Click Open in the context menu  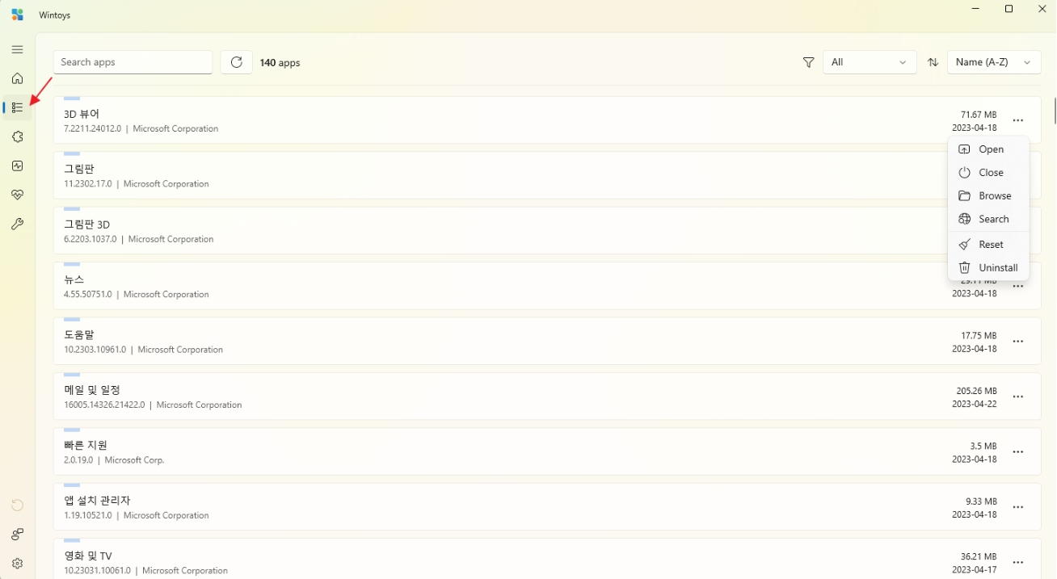click(x=988, y=149)
